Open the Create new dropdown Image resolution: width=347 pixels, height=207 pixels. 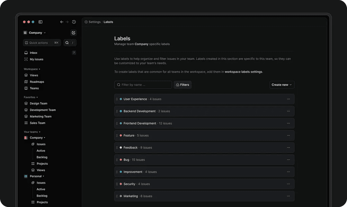(x=282, y=85)
